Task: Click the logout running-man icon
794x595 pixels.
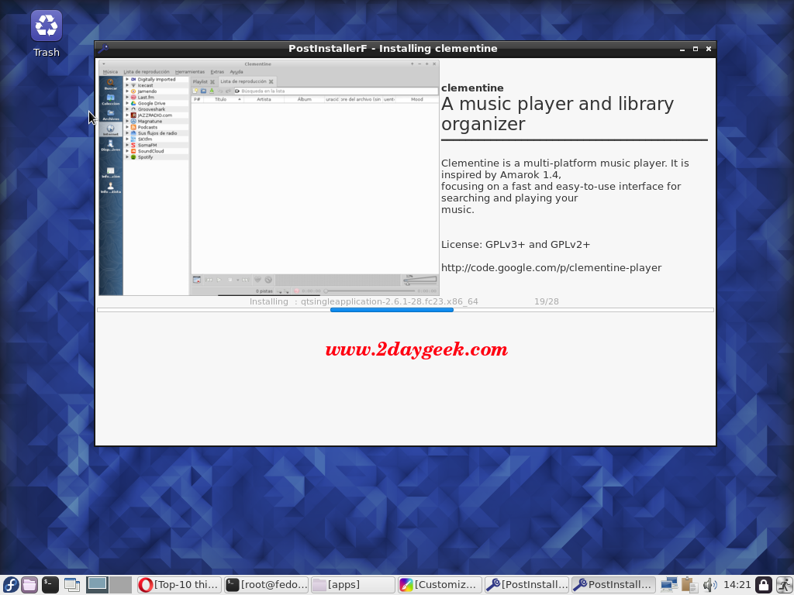Action: pyautogui.click(x=785, y=585)
